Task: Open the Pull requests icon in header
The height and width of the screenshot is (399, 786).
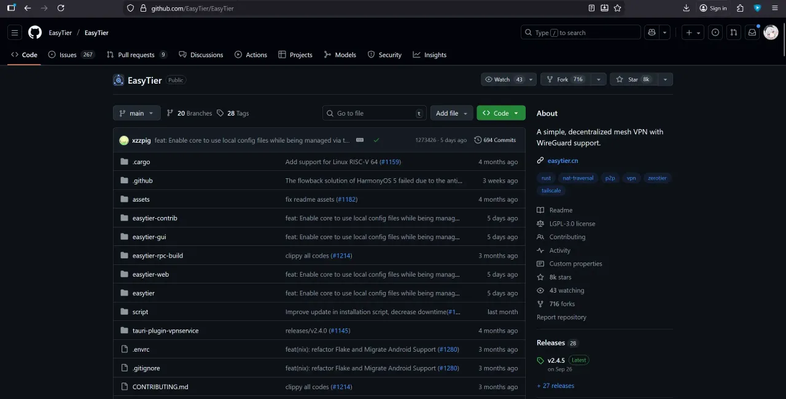Action: 733,33
